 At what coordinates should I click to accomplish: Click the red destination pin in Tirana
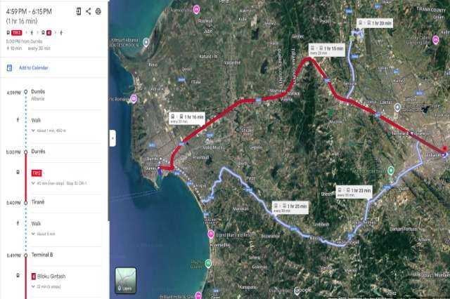445,149
